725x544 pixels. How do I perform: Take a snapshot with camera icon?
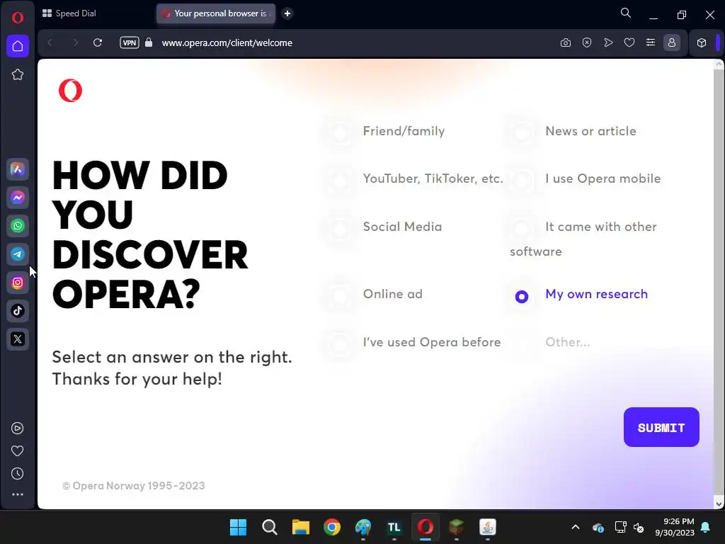(x=566, y=42)
